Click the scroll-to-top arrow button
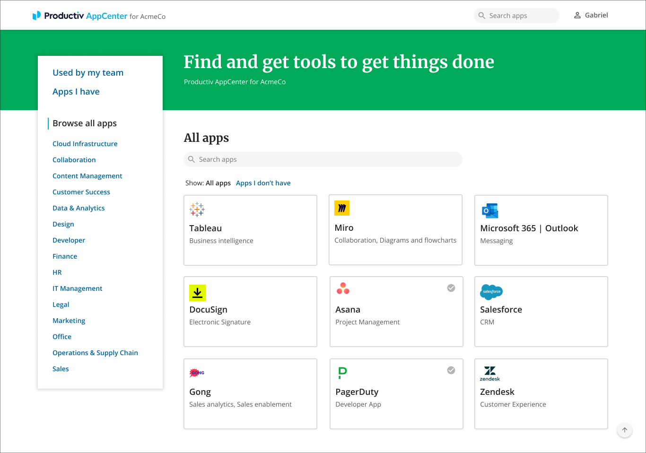Viewport: 646px width, 453px height. click(x=624, y=430)
